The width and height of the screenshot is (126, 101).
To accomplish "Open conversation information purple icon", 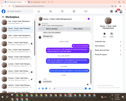I will [x=89, y=19].
